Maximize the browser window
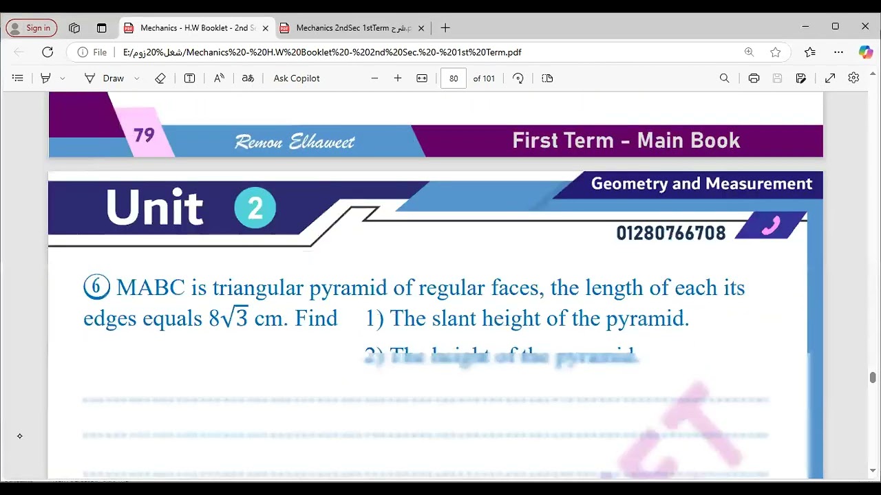 pyautogui.click(x=835, y=27)
